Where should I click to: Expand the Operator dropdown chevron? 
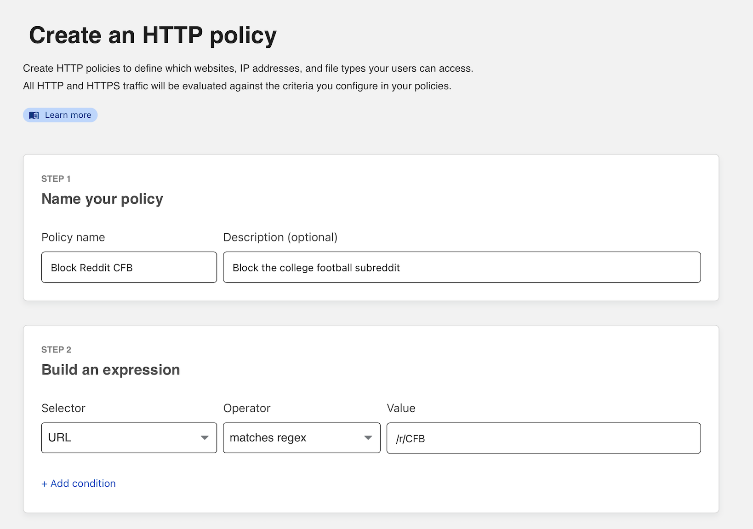368,438
